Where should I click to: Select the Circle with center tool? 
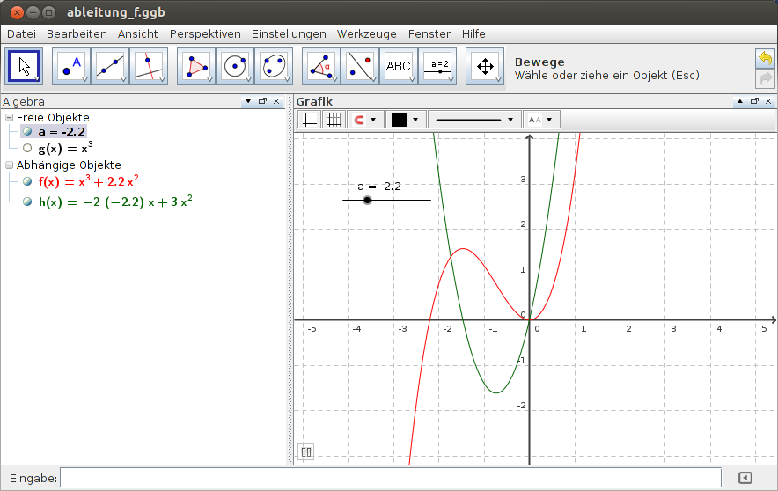pos(235,66)
